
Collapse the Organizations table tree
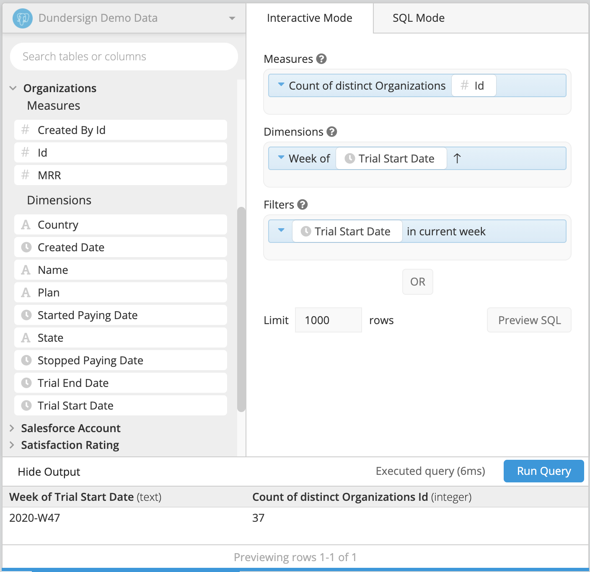tap(13, 88)
